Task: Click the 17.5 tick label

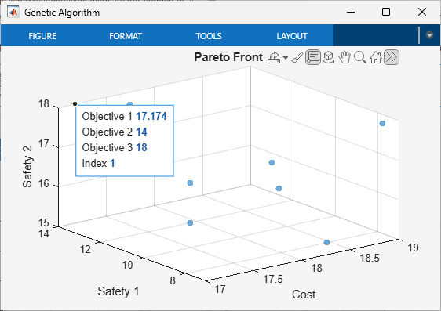Action: coord(273,279)
